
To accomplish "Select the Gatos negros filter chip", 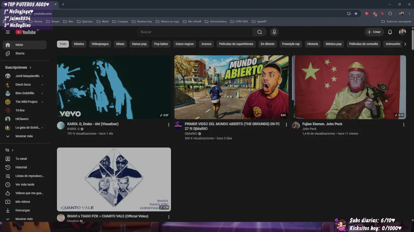I will point(185,44).
